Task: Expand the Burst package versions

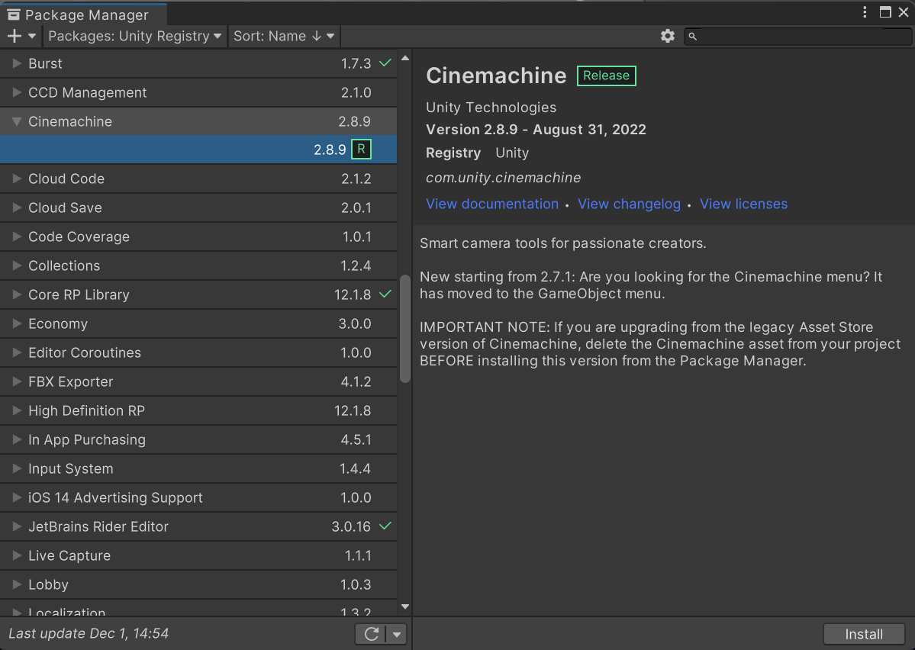Action: point(17,63)
